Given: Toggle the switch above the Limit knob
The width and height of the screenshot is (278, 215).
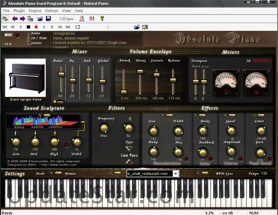Looking at the screenshot, I should tap(261, 115).
